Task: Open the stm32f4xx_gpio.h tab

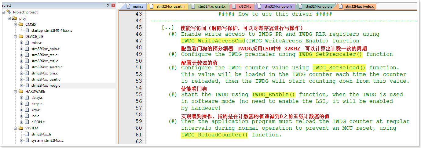Action: click(x=275, y=6)
